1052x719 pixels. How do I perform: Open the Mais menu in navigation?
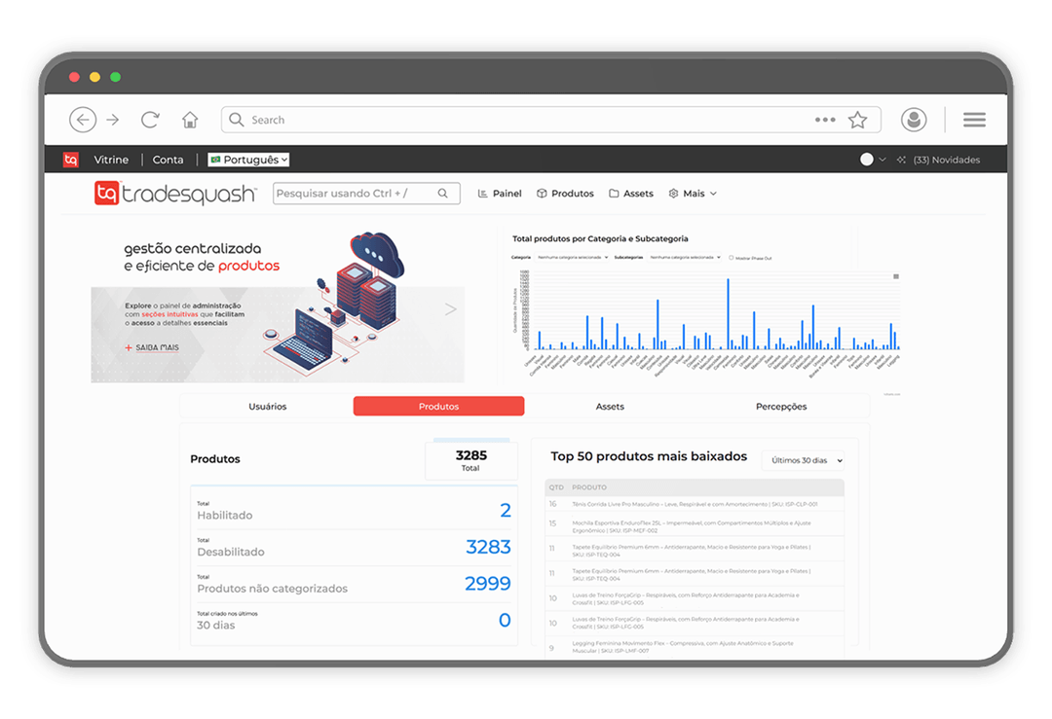693,194
